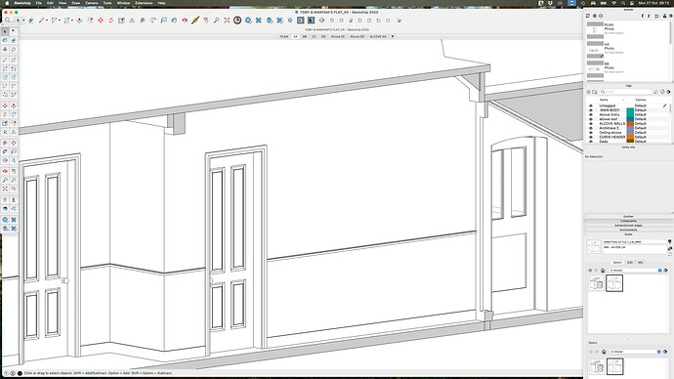Click the style name text field
Viewport: 674px width, 379px height.
(634, 242)
